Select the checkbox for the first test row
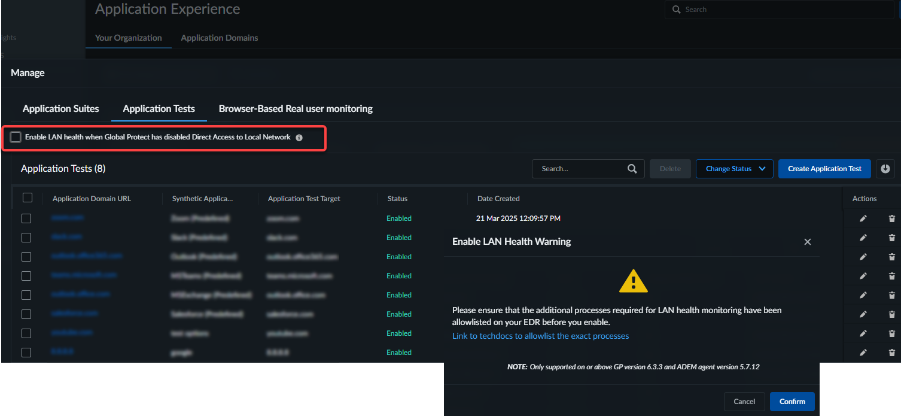 click(26, 218)
